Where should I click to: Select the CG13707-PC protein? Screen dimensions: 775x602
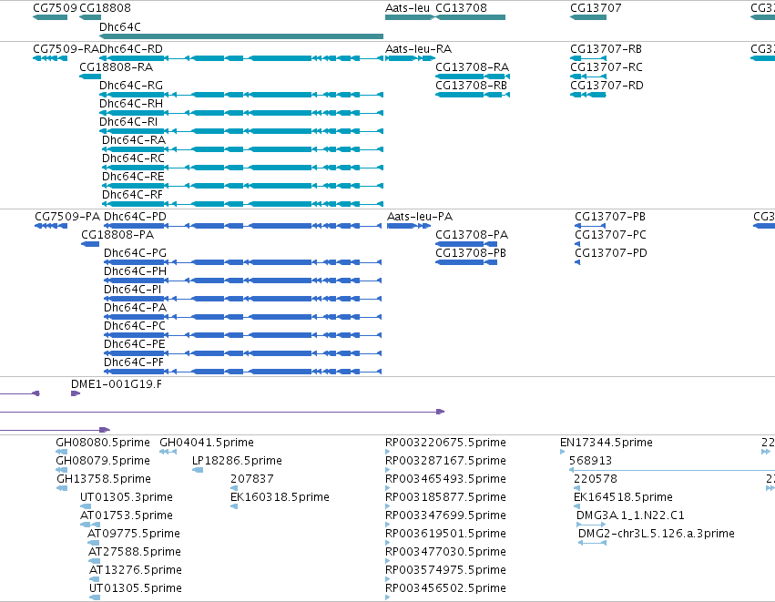point(577,244)
